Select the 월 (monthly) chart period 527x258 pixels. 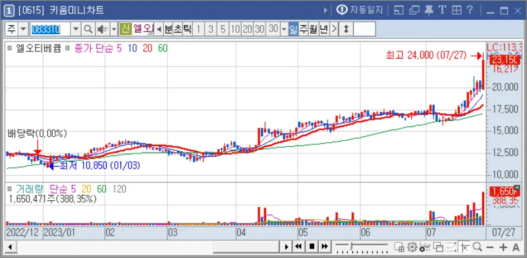[314, 29]
